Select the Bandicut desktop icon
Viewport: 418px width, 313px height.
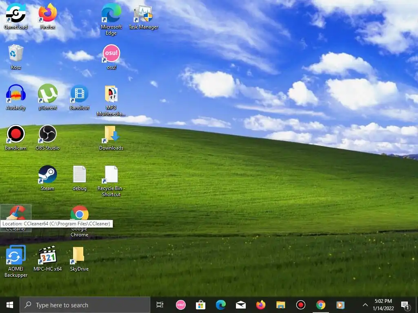click(x=80, y=97)
